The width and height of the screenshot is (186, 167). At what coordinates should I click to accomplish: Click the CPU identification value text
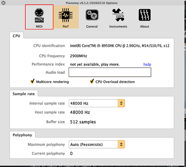pos(120,46)
